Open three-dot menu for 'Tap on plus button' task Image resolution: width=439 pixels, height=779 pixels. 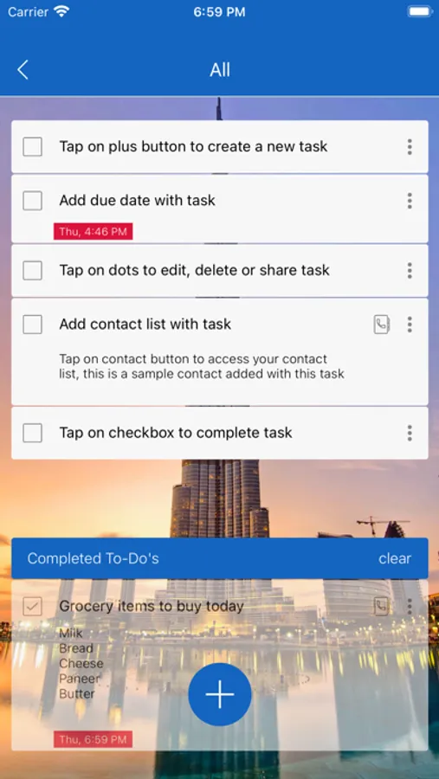[x=410, y=147]
